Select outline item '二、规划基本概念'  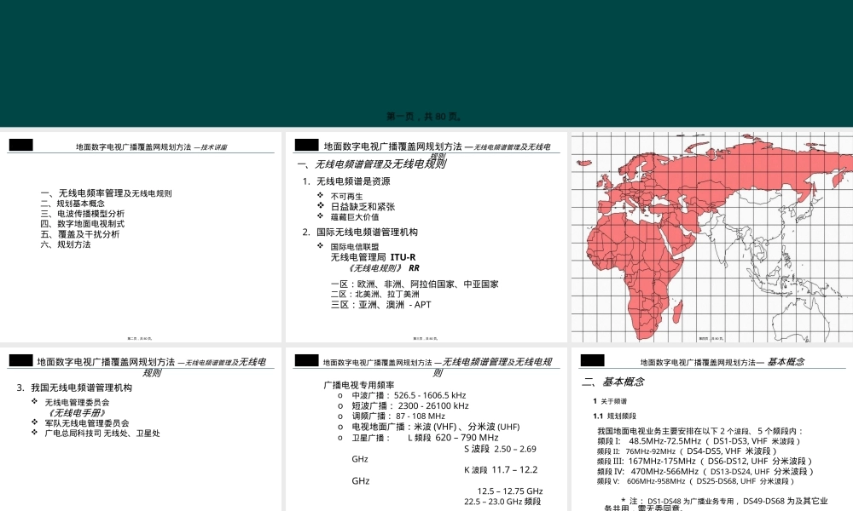click(73, 204)
